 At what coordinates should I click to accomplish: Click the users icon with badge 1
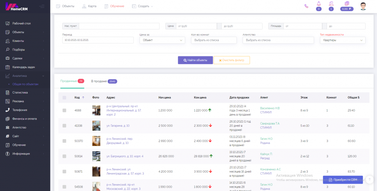point(331,4)
